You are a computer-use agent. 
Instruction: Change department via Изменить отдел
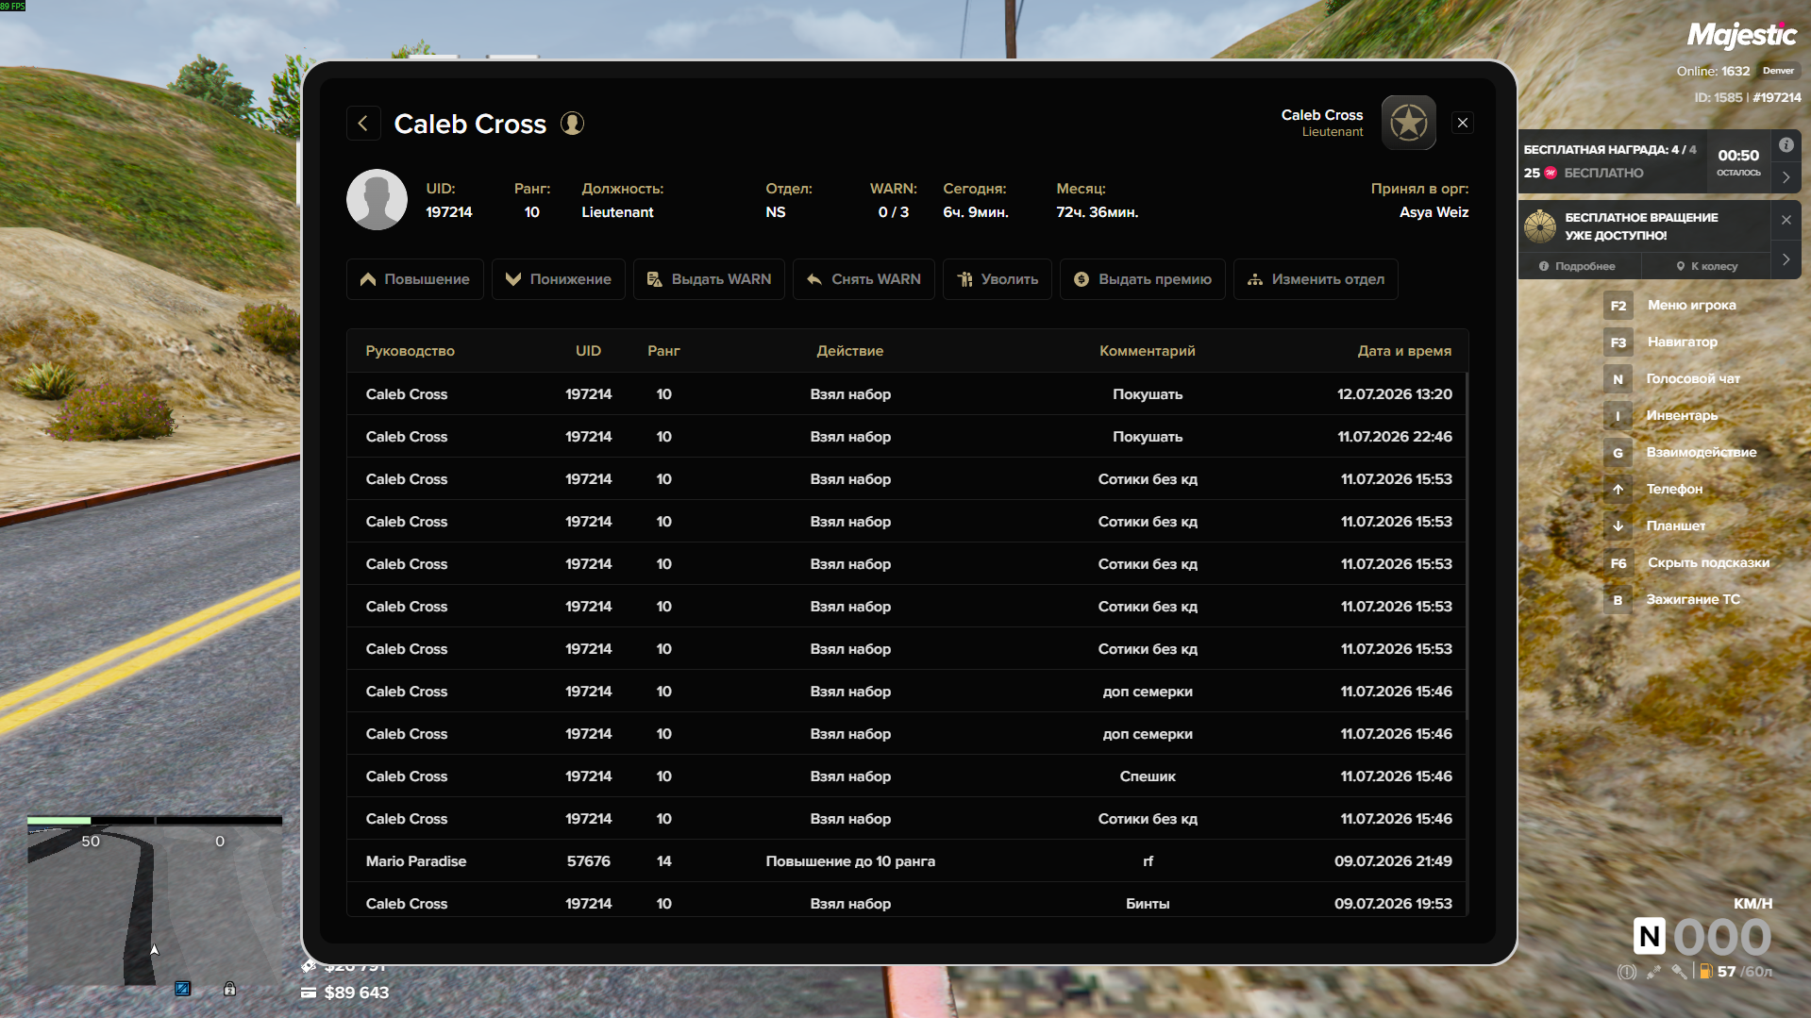click(x=1316, y=279)
